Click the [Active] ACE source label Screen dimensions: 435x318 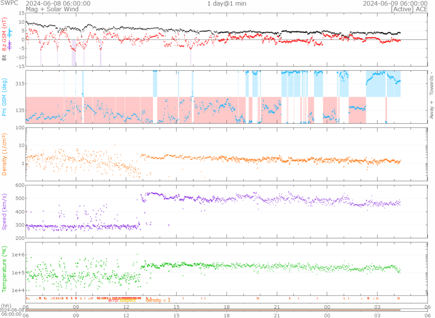click(409, 9)
